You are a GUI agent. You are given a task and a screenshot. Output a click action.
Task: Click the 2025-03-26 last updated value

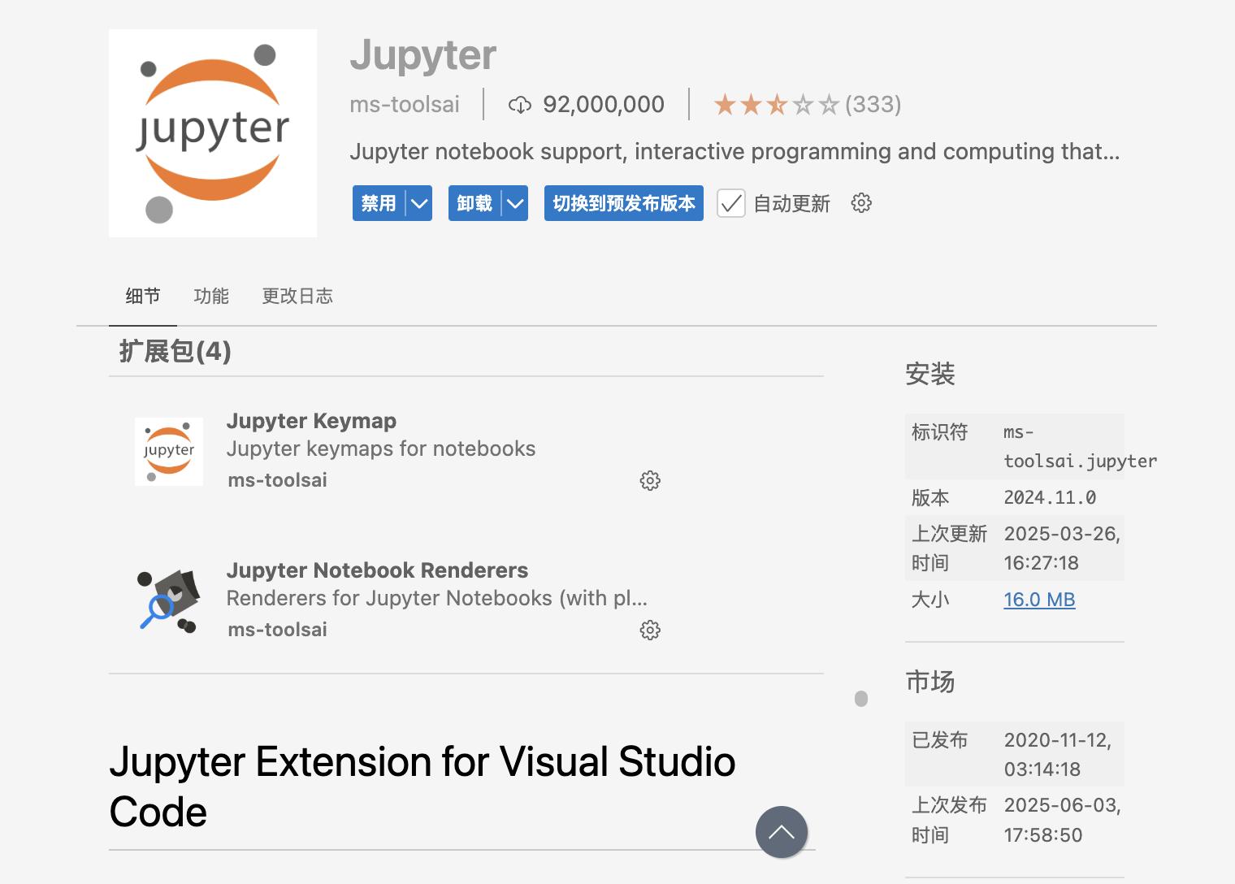tap(1062, 548)
